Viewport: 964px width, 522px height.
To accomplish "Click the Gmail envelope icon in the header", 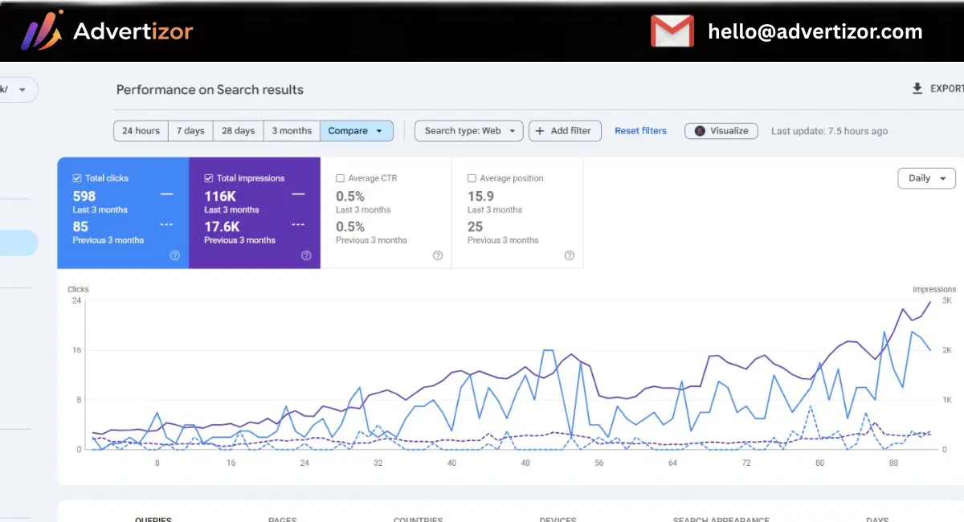I will coord(672,31).
